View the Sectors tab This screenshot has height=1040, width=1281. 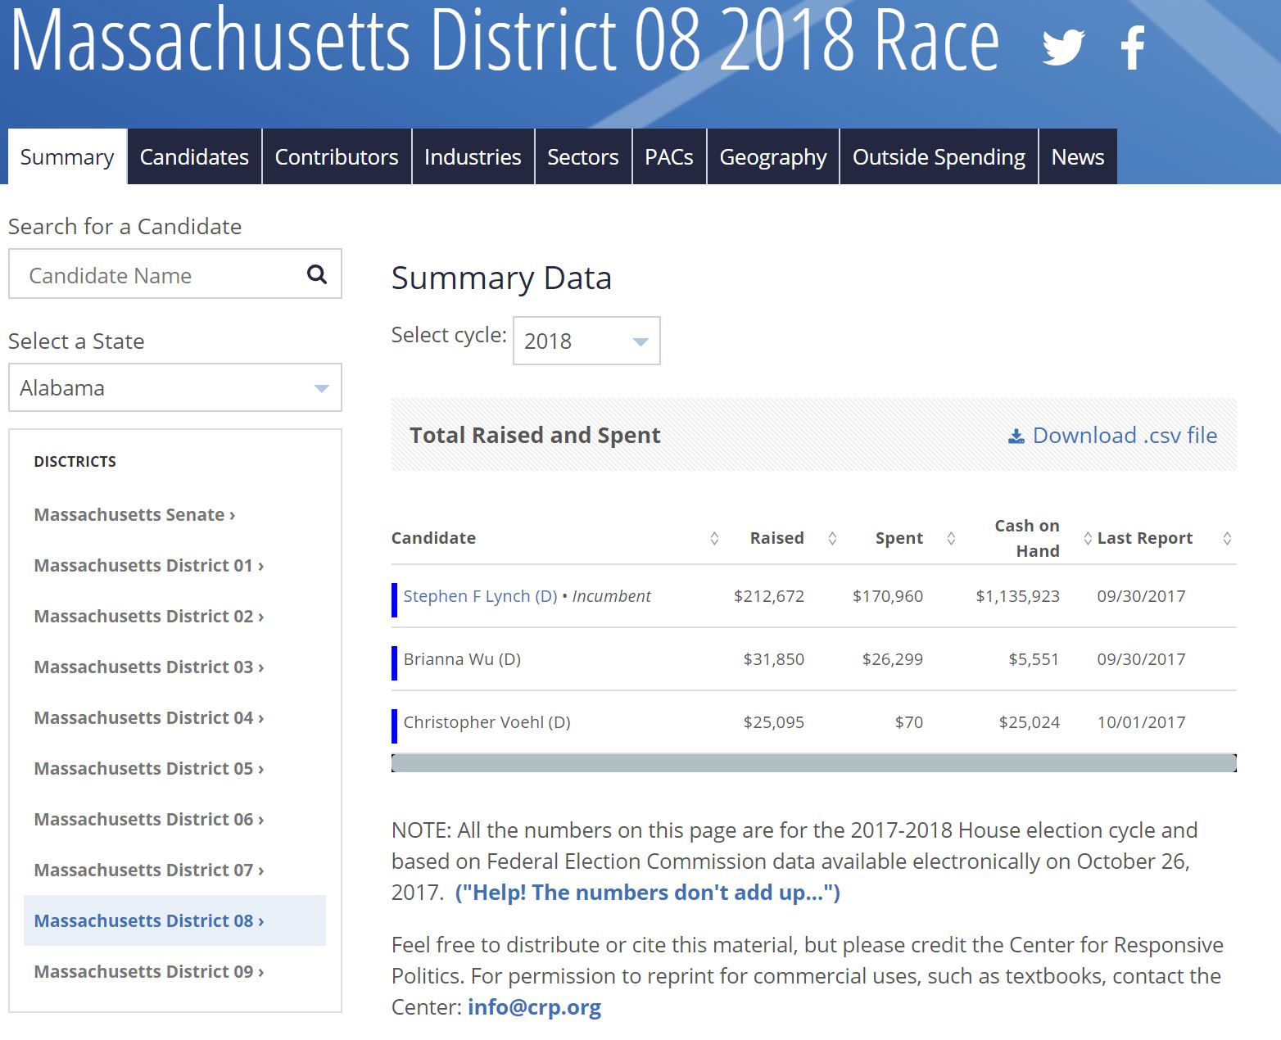click(x=583, y=156)
